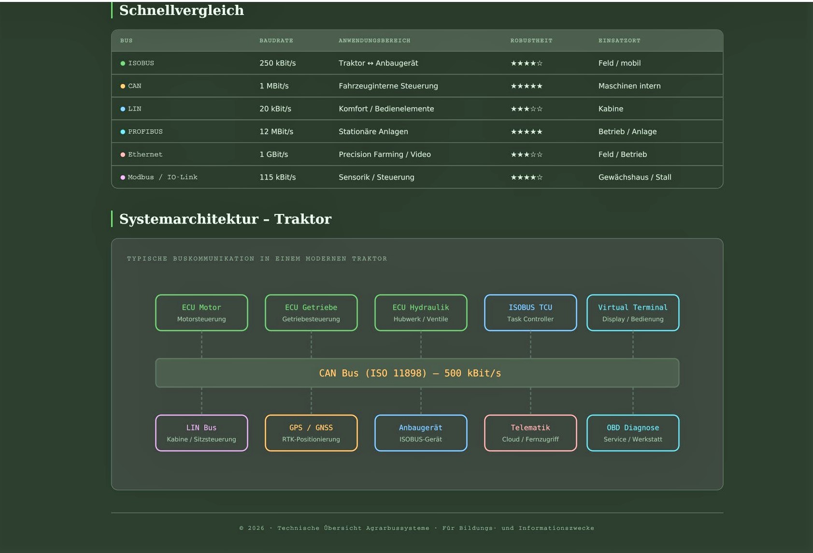This screenshot has width=813, height=553.
Task: Click the green dot next to ISOBUS
Action: coord(123,63)
